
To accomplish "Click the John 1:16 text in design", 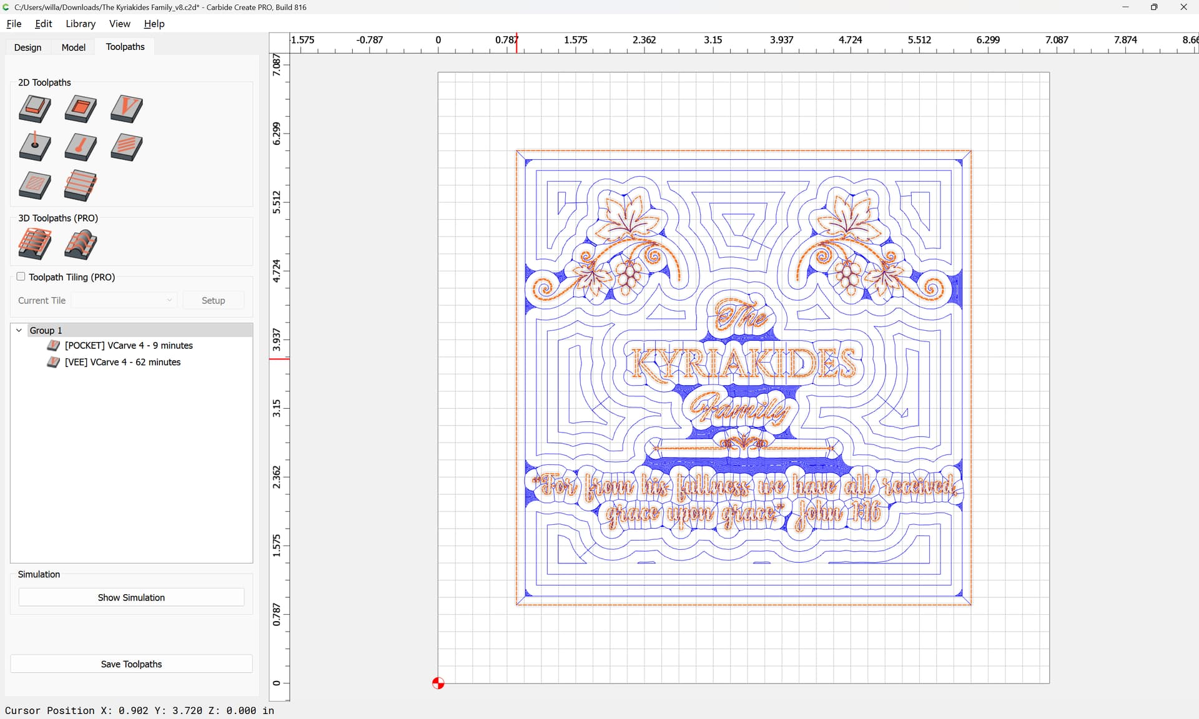I will (837, 514).
